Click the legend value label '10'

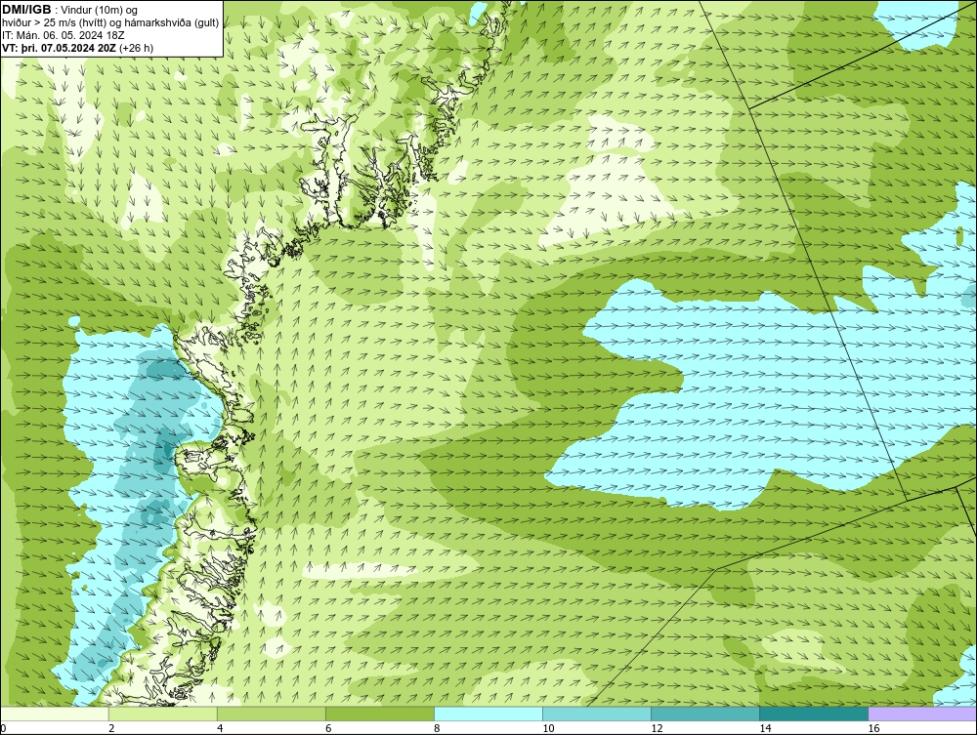pyautogui.click(x=548, y=728)
